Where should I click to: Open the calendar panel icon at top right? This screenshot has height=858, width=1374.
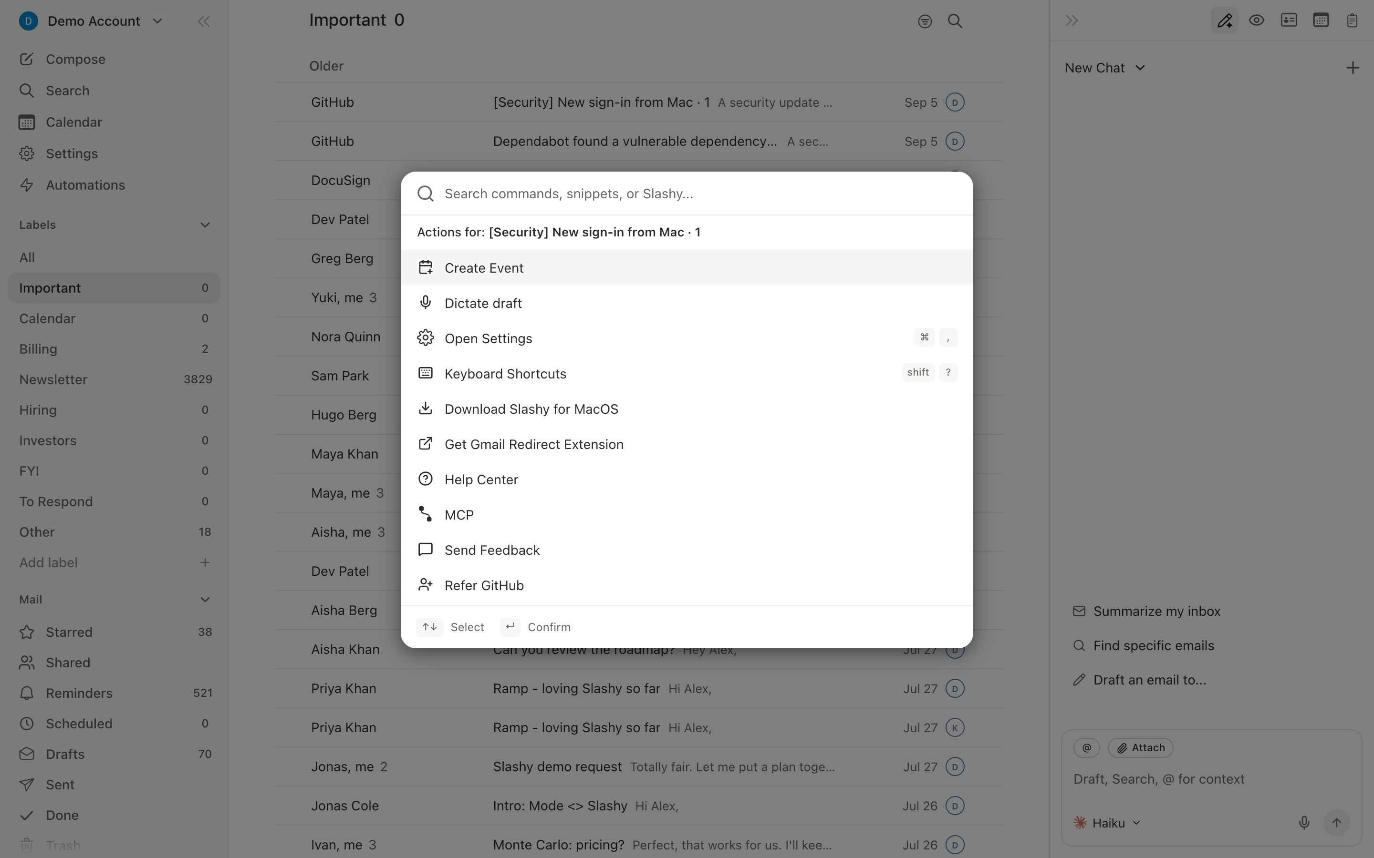[x=1321, y=20]
